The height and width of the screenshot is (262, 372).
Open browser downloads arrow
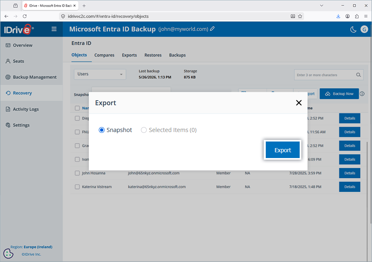pyautogui.click(x=338, y=16)
